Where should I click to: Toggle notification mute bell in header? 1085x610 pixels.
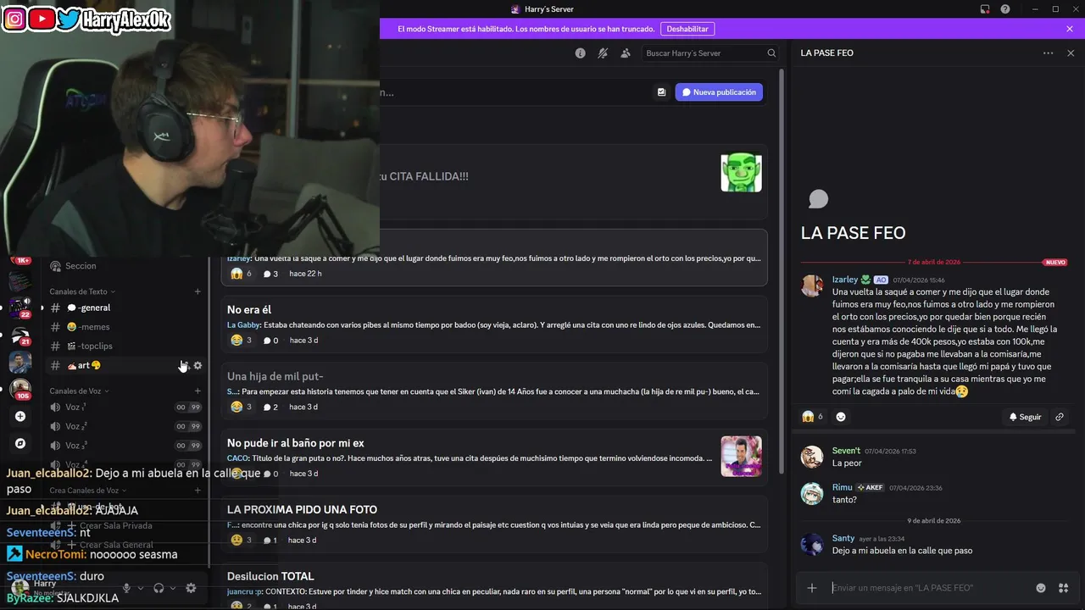pyautogui.click(x=603, y=53)
